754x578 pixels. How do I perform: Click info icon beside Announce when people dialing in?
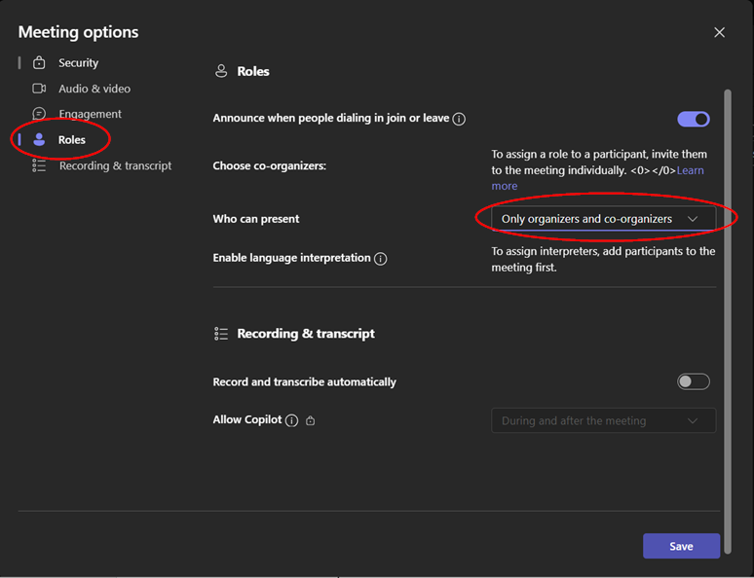pyautogui.click(x=459, y=119)
